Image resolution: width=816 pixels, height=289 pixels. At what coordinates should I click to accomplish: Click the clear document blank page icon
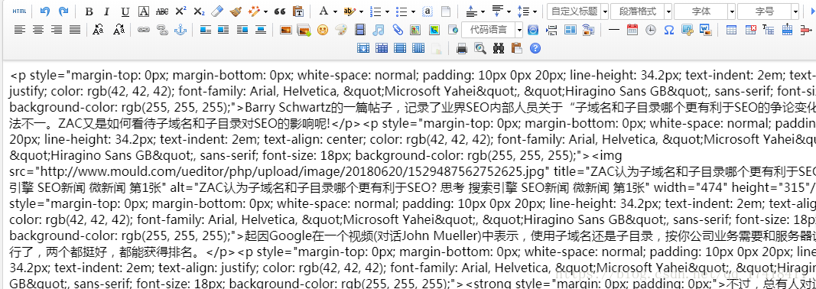(445, 11)
